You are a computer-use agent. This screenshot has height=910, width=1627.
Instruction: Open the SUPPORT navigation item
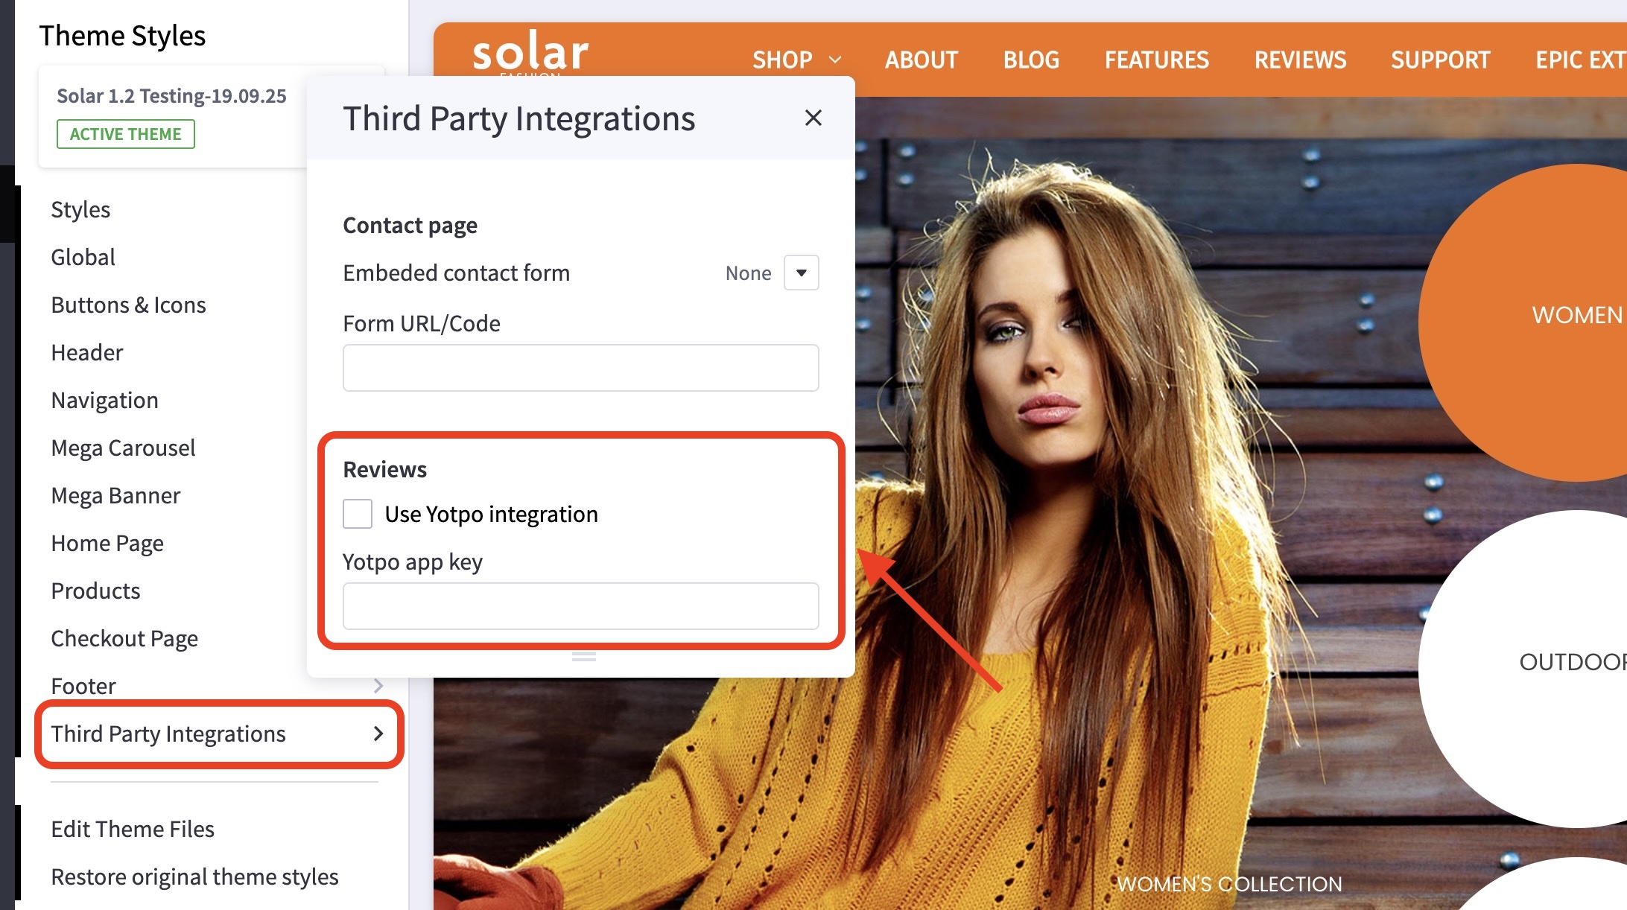point(1440,60)
